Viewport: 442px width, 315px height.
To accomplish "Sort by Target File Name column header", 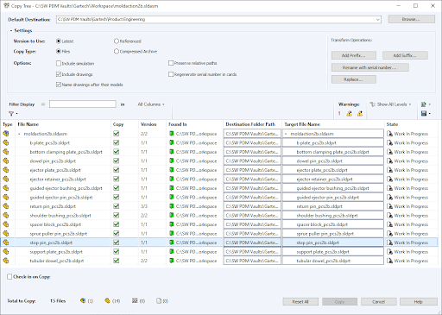I will [x=333, y=124].
